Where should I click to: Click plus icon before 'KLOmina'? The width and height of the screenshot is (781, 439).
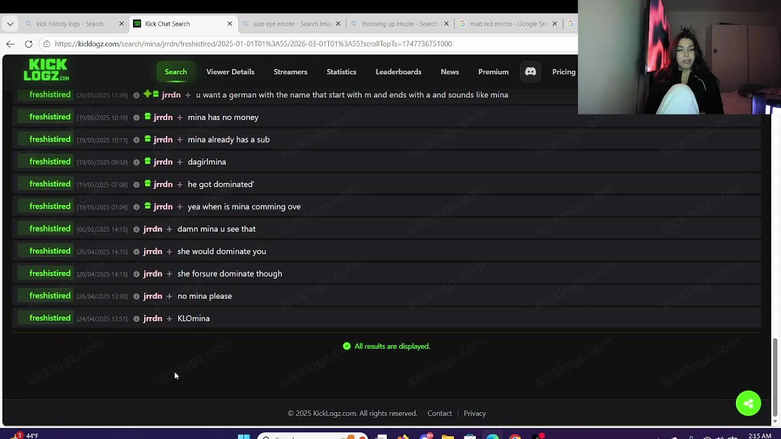coord(169,318)
